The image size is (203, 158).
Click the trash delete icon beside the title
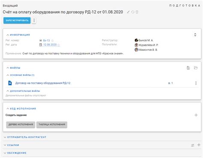click(137, 12)
